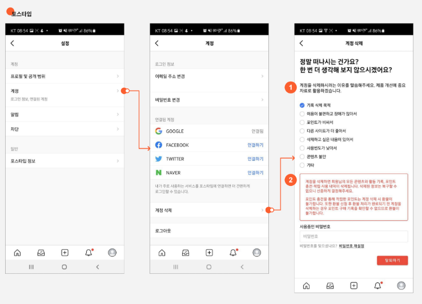Tap the Naver N icon

click(x=159, y=173)
